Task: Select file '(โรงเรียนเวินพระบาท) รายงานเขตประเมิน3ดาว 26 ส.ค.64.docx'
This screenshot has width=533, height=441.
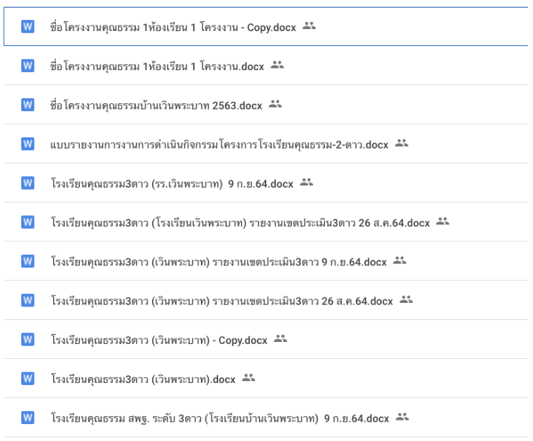Action: coord(266,222)
